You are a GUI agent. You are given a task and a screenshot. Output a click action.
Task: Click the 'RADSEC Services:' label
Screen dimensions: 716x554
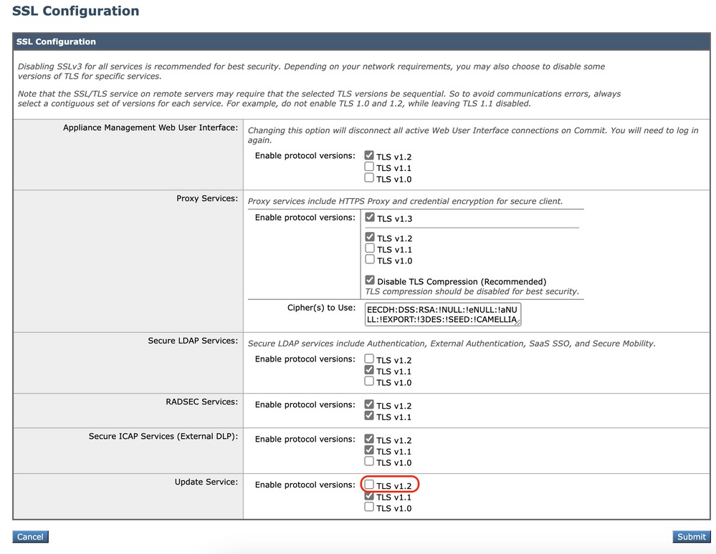(x=201, y=402)
